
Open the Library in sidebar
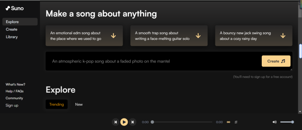(x=12, y=37)
